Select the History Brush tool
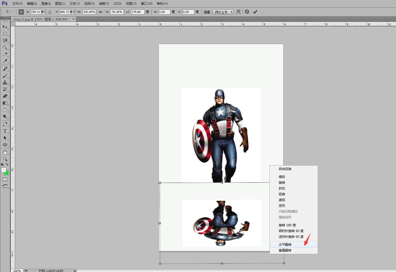The width and height of the screenshot is (396, 272). [5, 89]
